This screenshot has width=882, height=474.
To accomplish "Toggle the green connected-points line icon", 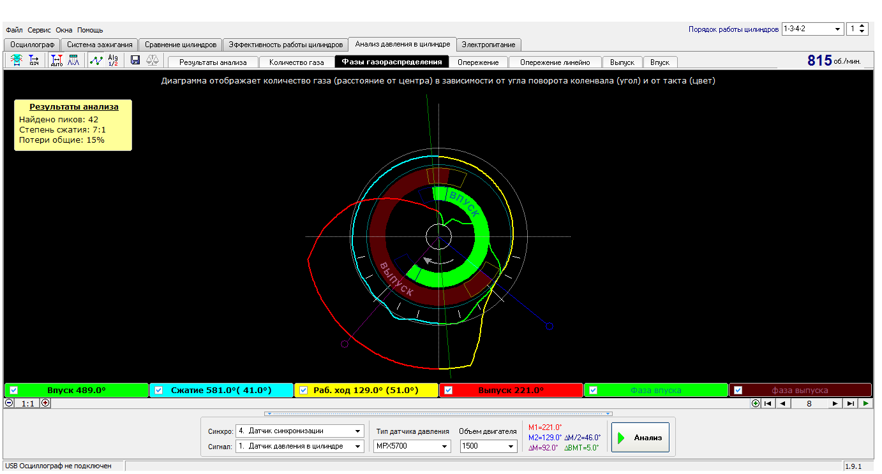I will (x=96, y=61).
